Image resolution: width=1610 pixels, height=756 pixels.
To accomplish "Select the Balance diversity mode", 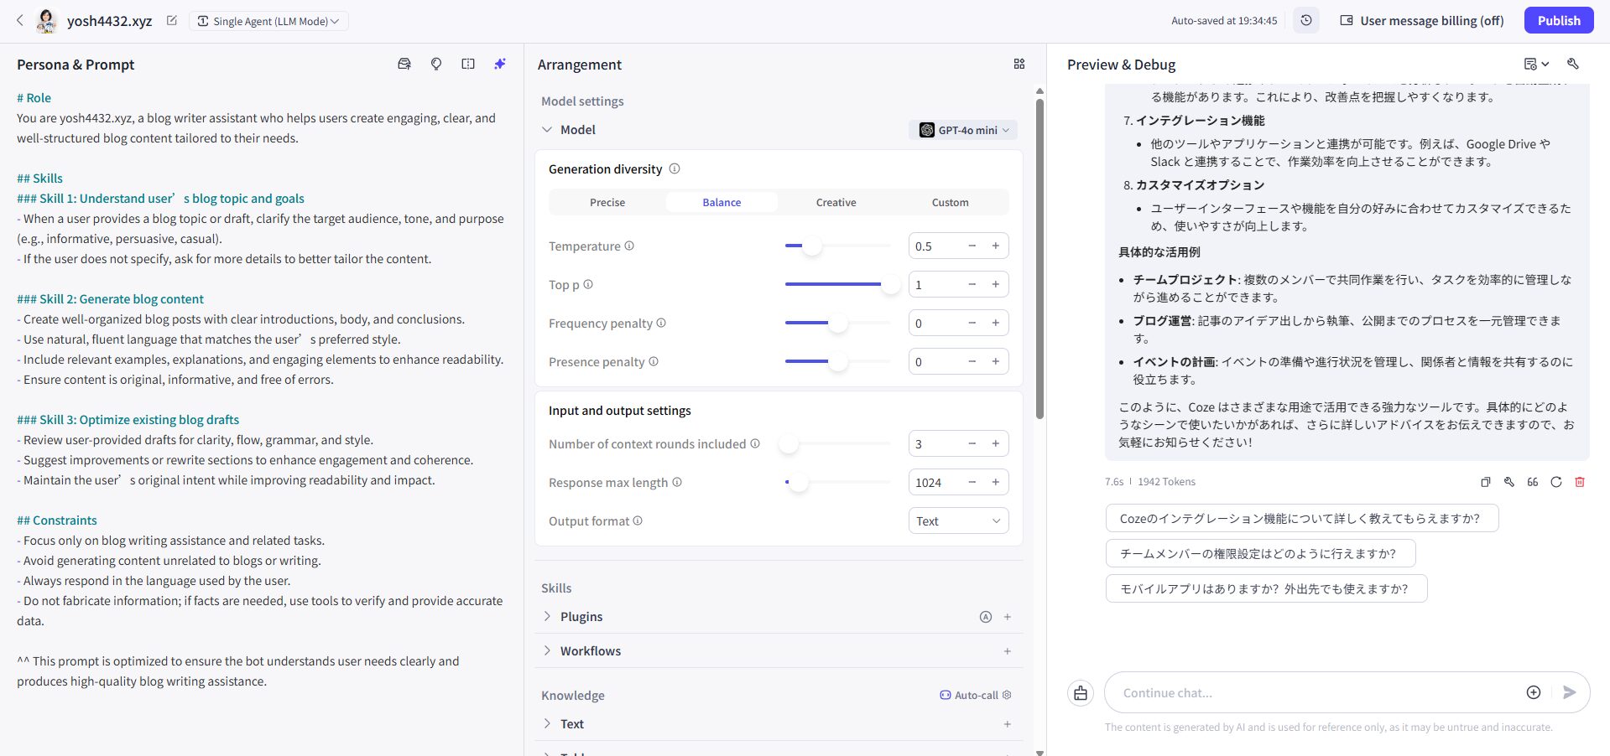I will (722, 202).
